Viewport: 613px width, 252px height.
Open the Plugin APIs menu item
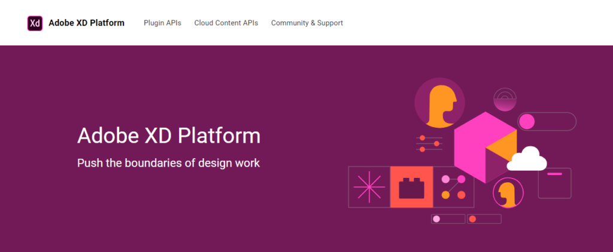pyautogui.click(x=163, y=23)
